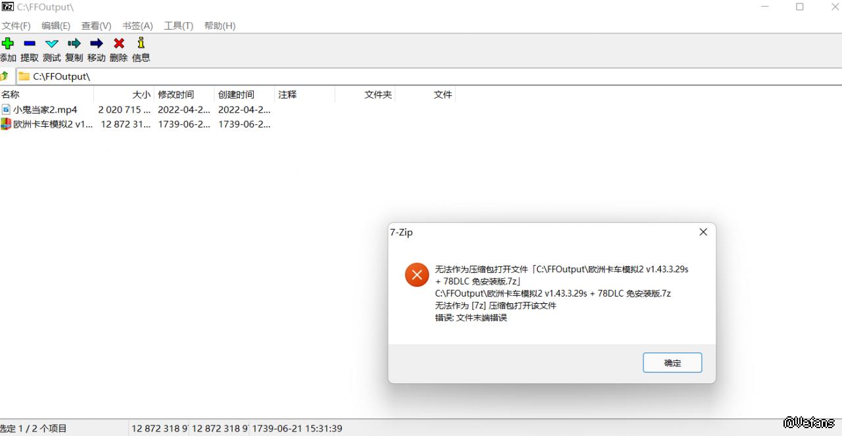Minimize the 7-Zip main window

coord(765,7)
